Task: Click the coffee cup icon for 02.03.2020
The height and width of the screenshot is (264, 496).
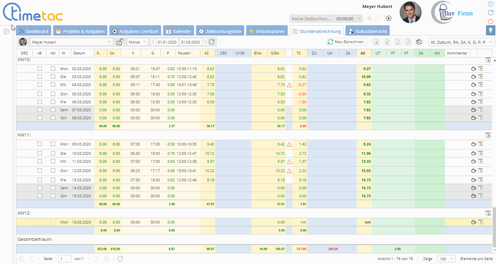Action: tap(473, 69)
